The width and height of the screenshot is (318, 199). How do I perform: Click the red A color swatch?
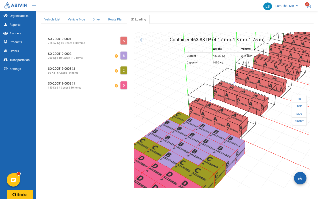click(x=124, y=41)
